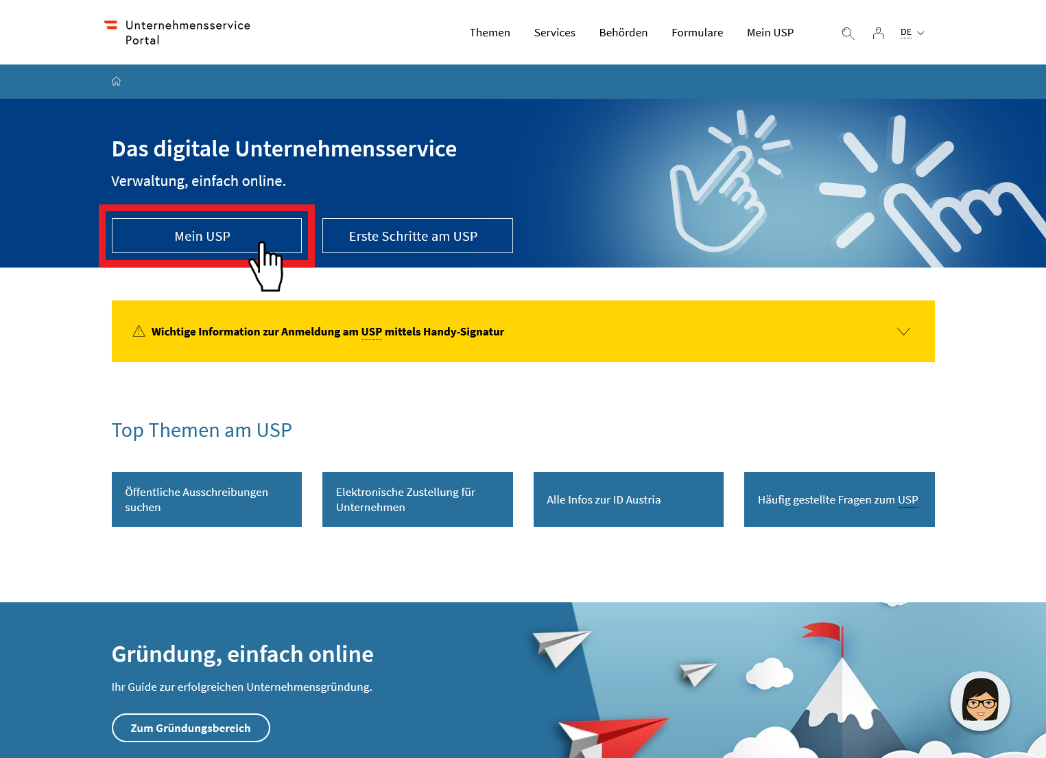Click the user account login icon
1046x758 pixels.
tap(878, 33)
